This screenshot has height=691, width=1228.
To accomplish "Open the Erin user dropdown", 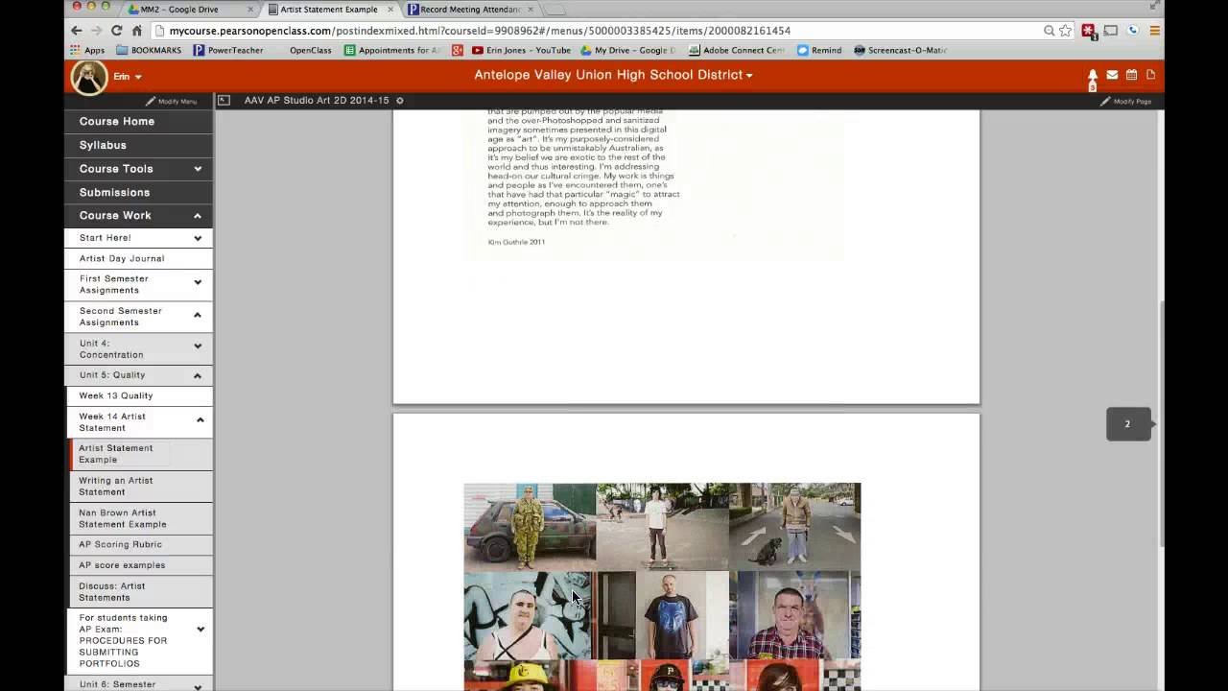I will tap(128, 77).
